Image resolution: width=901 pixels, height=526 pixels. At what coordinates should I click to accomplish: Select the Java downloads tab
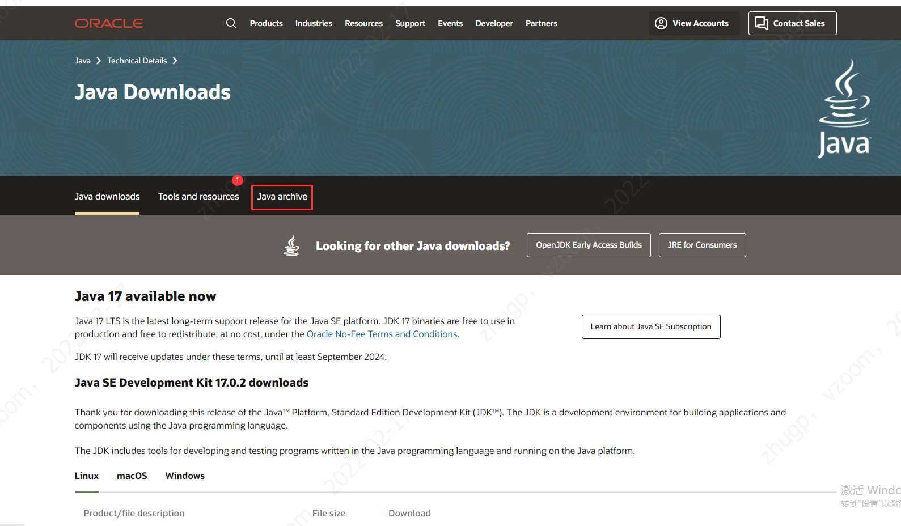tap(107, 196)
